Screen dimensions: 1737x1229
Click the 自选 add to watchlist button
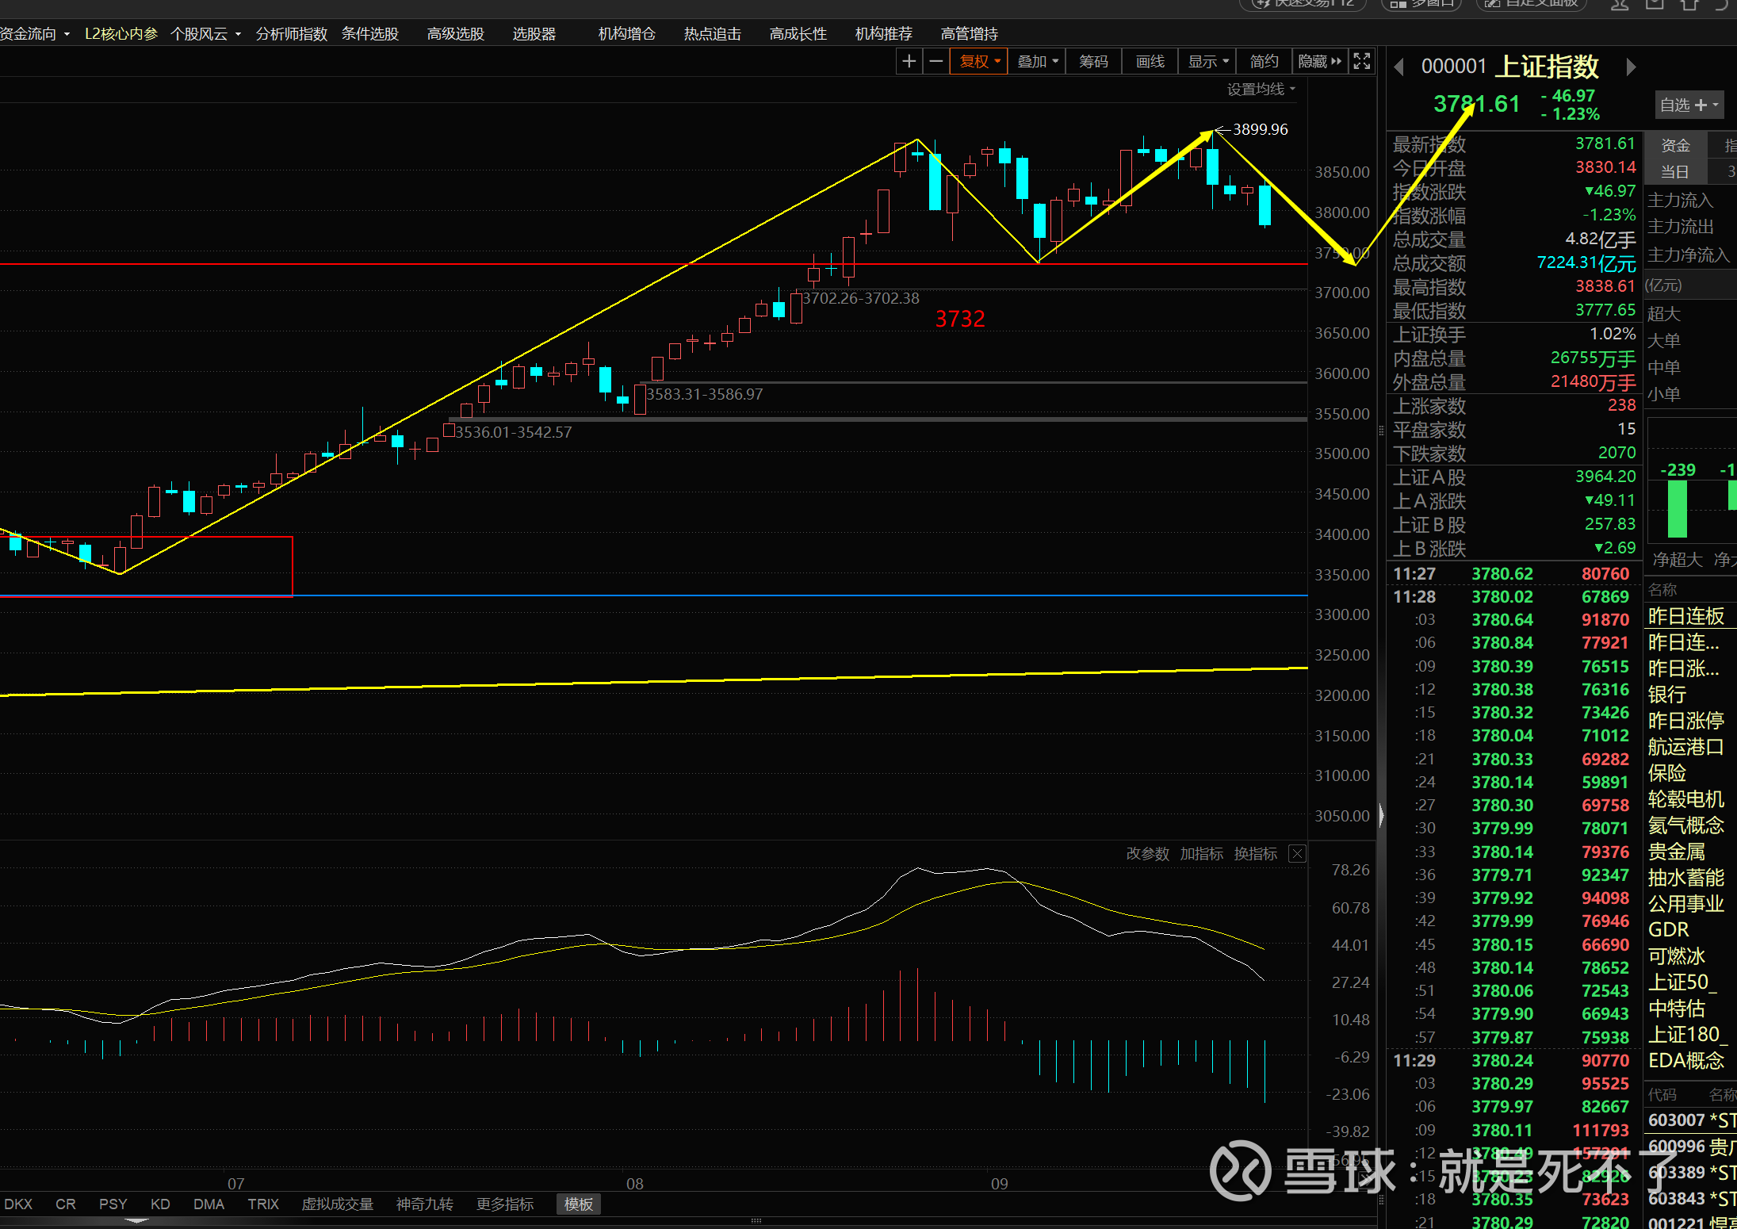pyautogui.click(x=1689, y=105)
